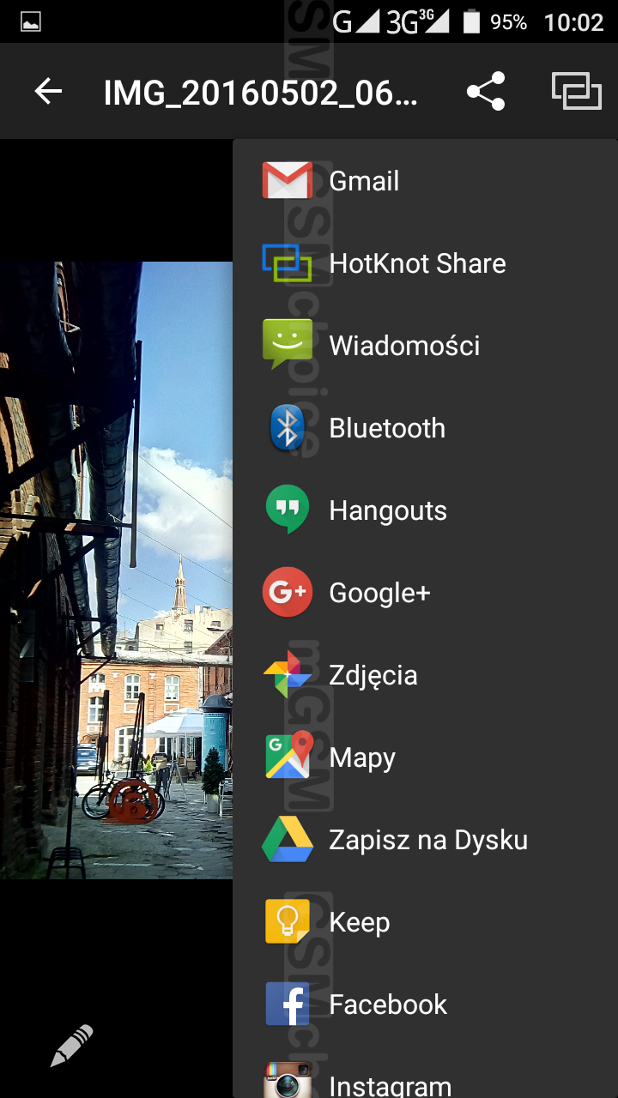The width and height of the screenshot is (618, 1098).
Task: Tap the pencil edit icon
Action: 71,1045
